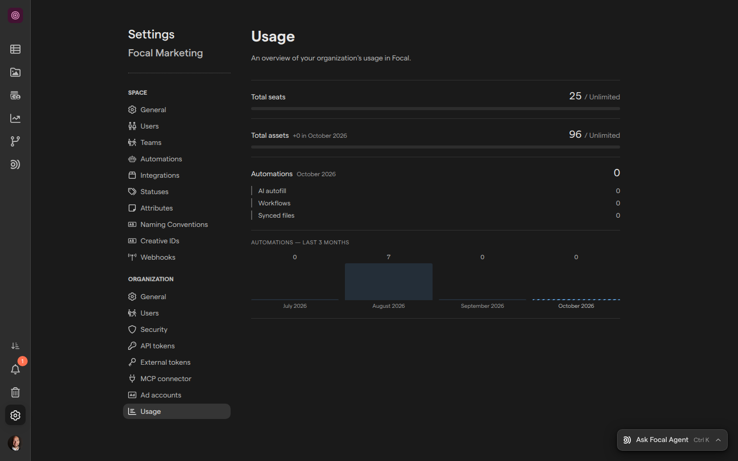This screenshot has height=461, width=738.
Task: Open Users under the Space section
Action: pos(177,126)
